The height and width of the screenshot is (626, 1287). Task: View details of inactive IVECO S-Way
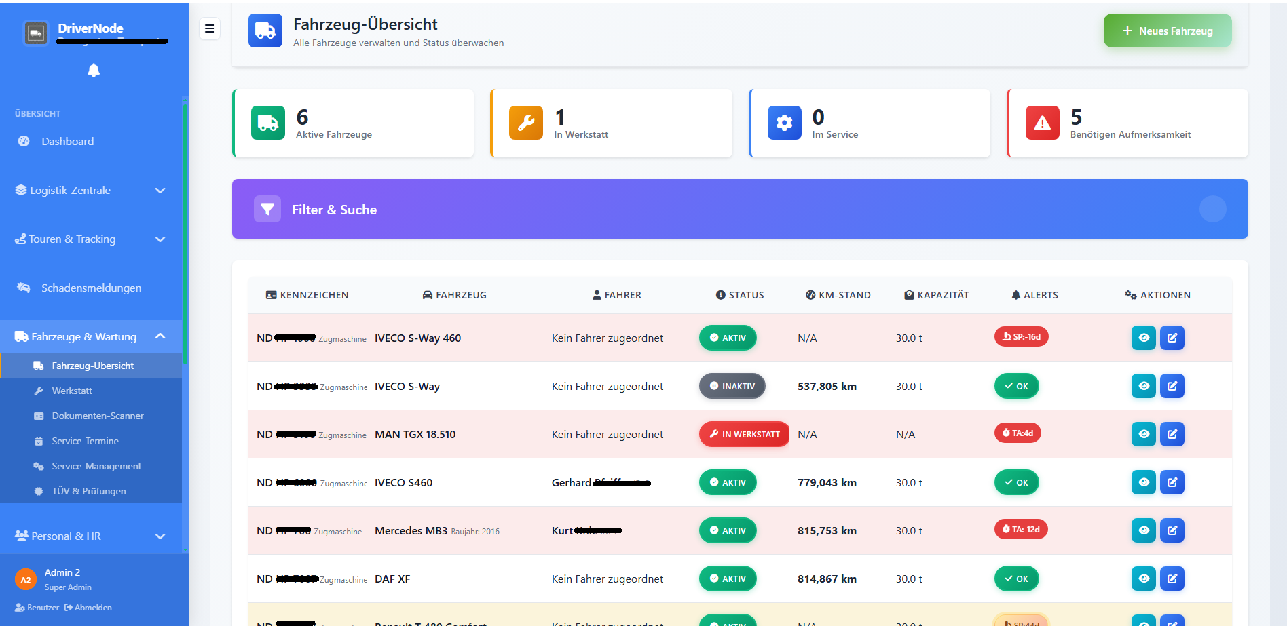coord(1144,386)
